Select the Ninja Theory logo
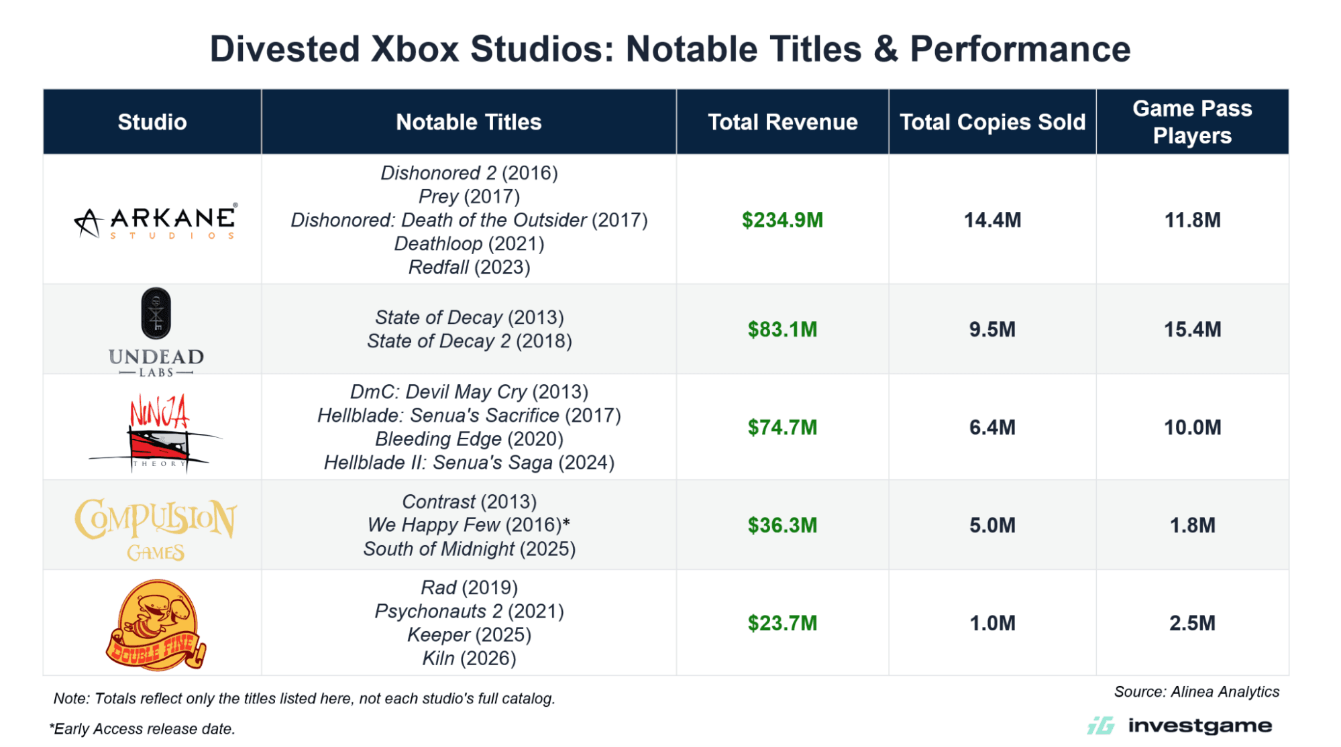 pyautogui.click(x=154, y=434)
